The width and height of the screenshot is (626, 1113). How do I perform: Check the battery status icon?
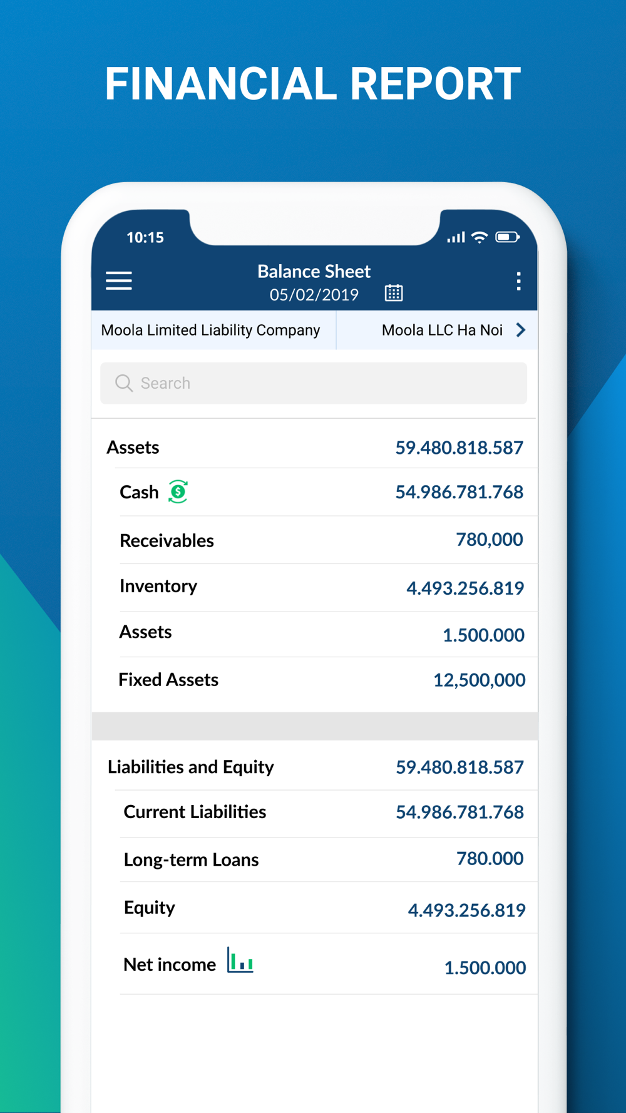tap(508, 237)
